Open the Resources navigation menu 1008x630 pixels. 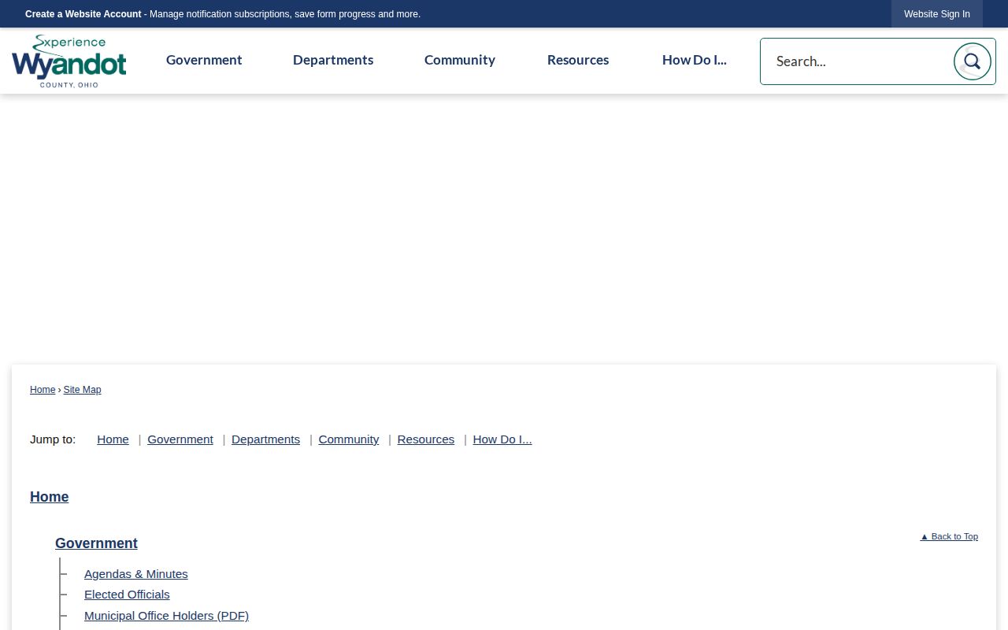578,60
